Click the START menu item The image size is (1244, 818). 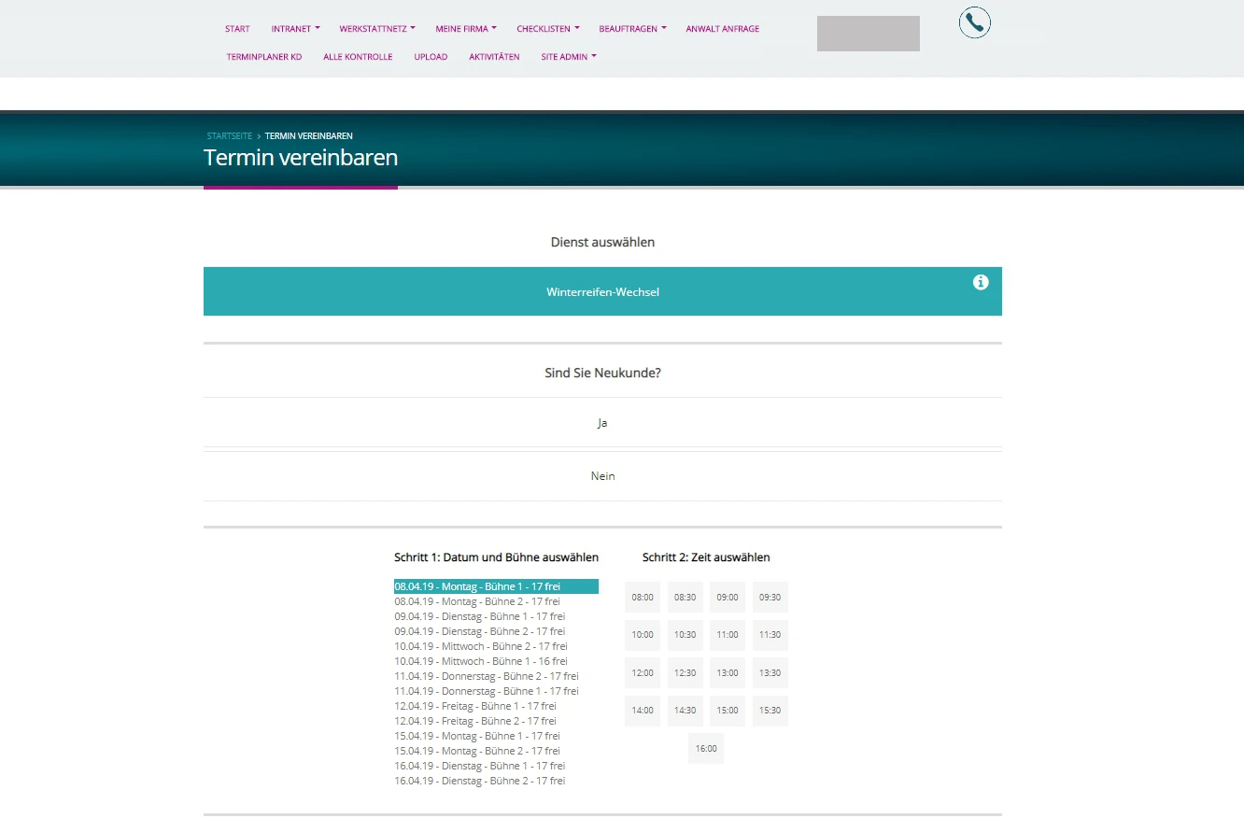pos(237,28)
